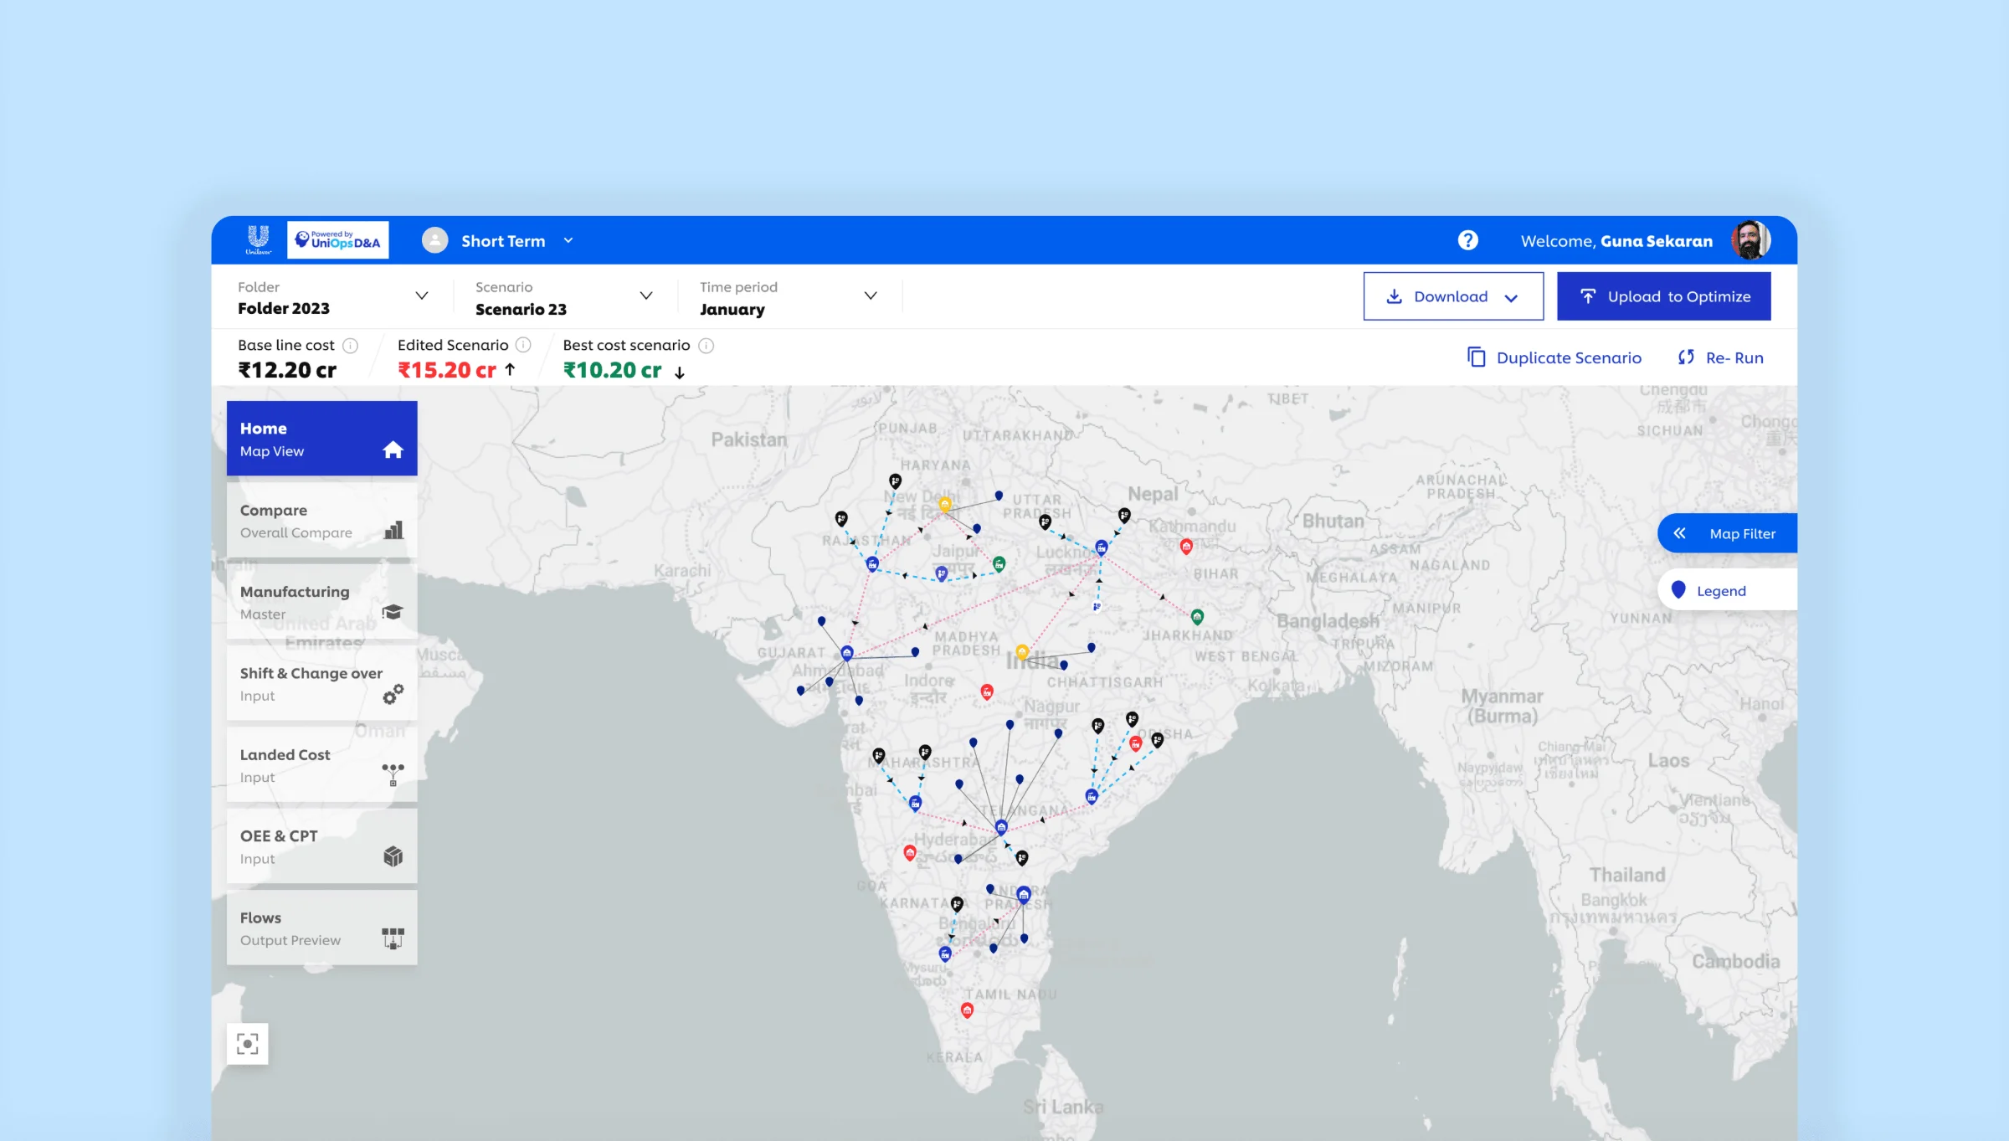Open the Legend panel
This screenshot has height=1141, width=2009.
tap(1727, 590)
